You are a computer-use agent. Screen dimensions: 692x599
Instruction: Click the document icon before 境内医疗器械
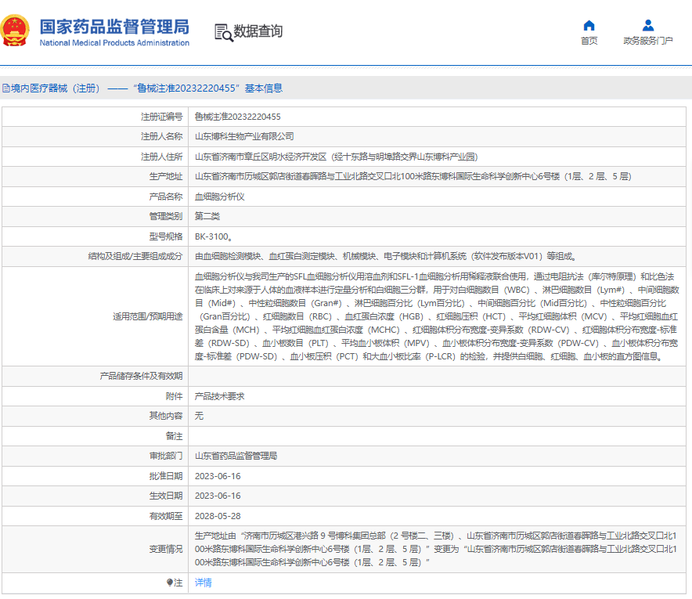(x=5, y=88)
